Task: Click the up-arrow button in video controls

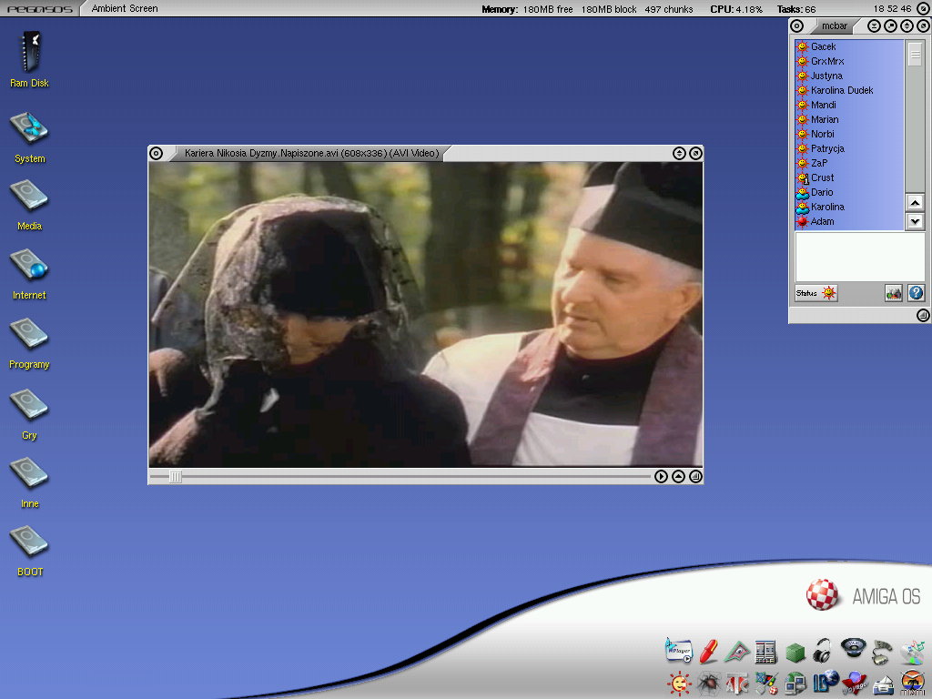Action: [678, 476]
